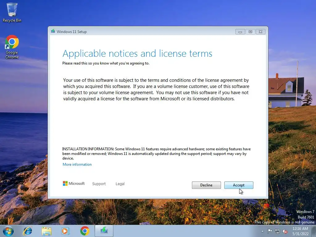Click the 'Applicable notices and license terms' heading
316x237 pixels.
click(x=137, y=54)
